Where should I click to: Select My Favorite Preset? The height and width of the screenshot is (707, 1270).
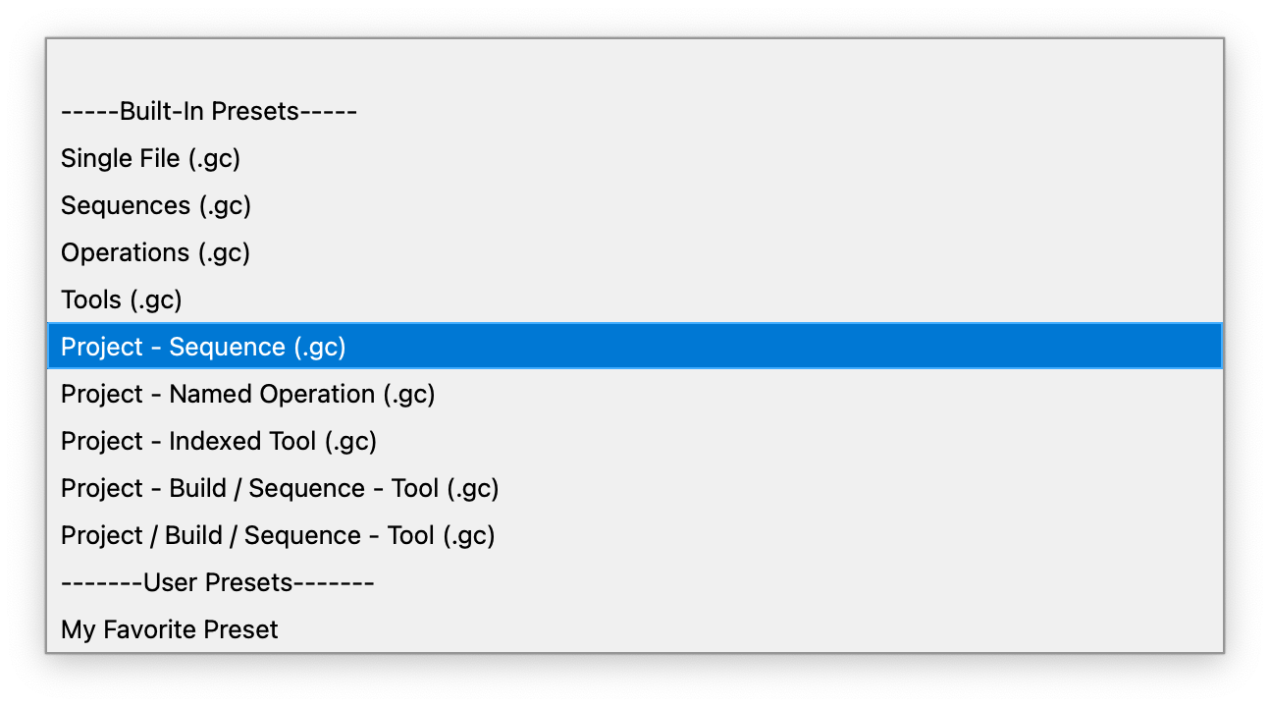(x=170, y=629)
